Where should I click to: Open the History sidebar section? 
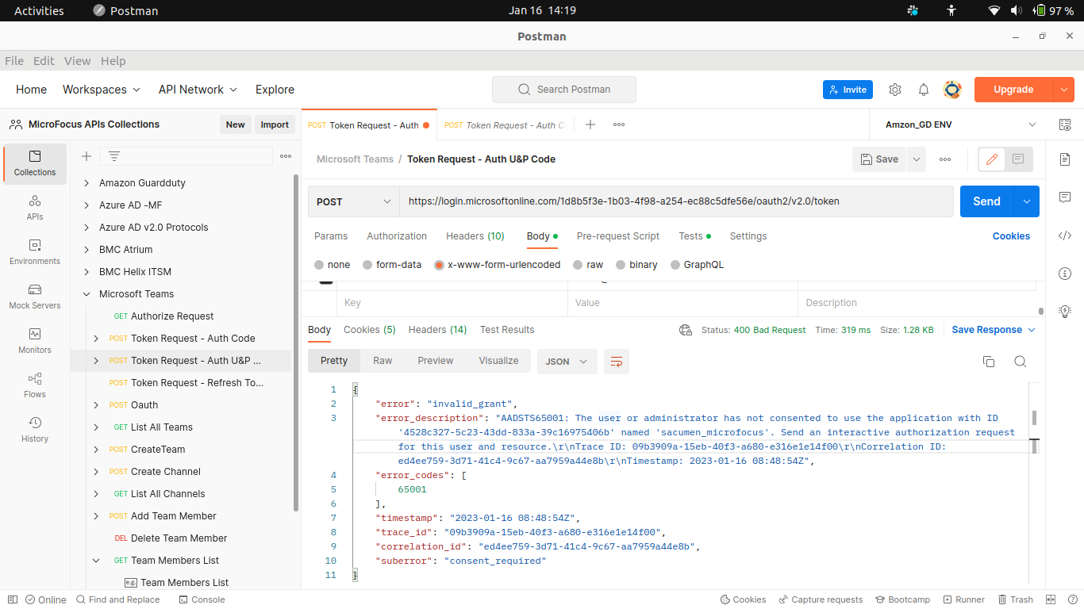click(35, 430)
